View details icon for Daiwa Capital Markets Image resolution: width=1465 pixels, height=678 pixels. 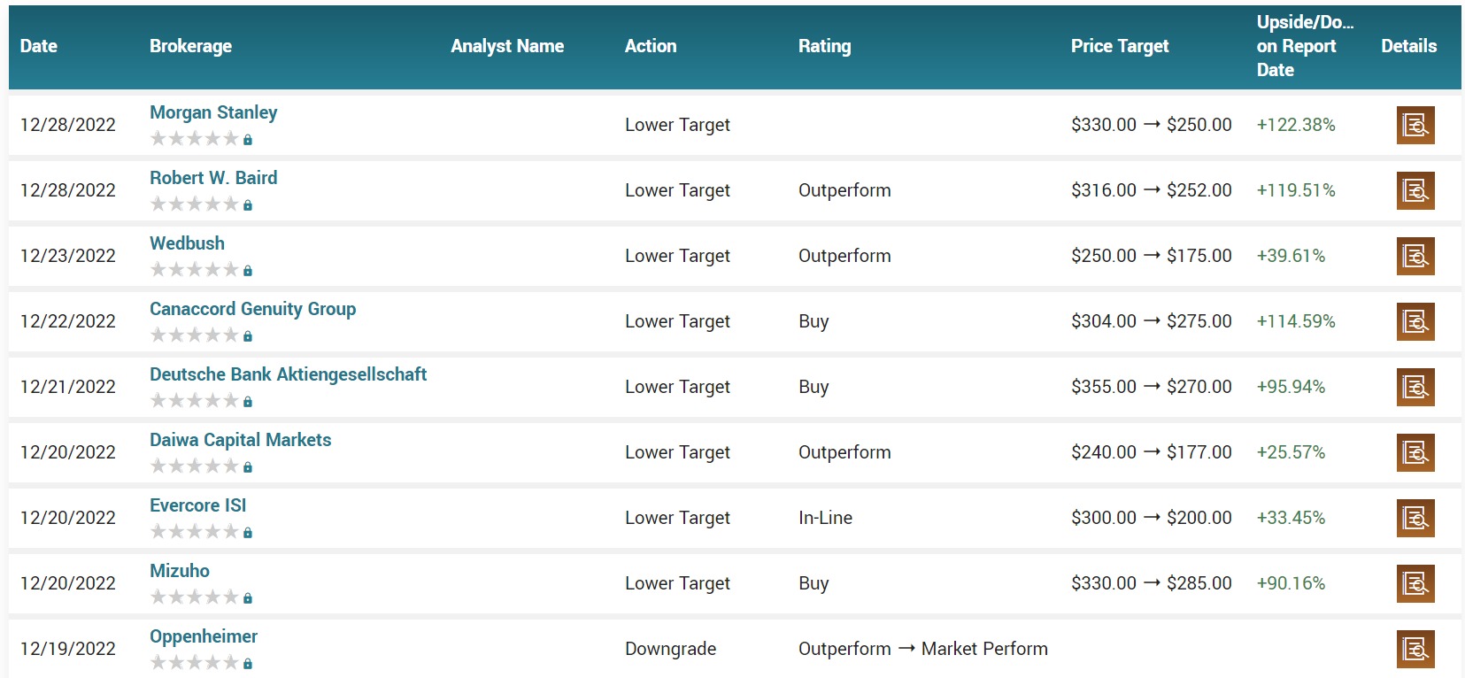(1415, 453)
